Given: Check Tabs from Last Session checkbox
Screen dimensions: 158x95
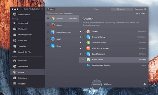Looking at the screenshot, I should point(83,65).
